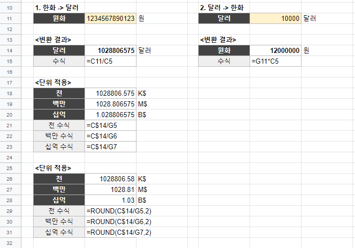Screen dimensions: 355x248
Task: Click the 십억 label in row 28
Action: click(59, 200)
